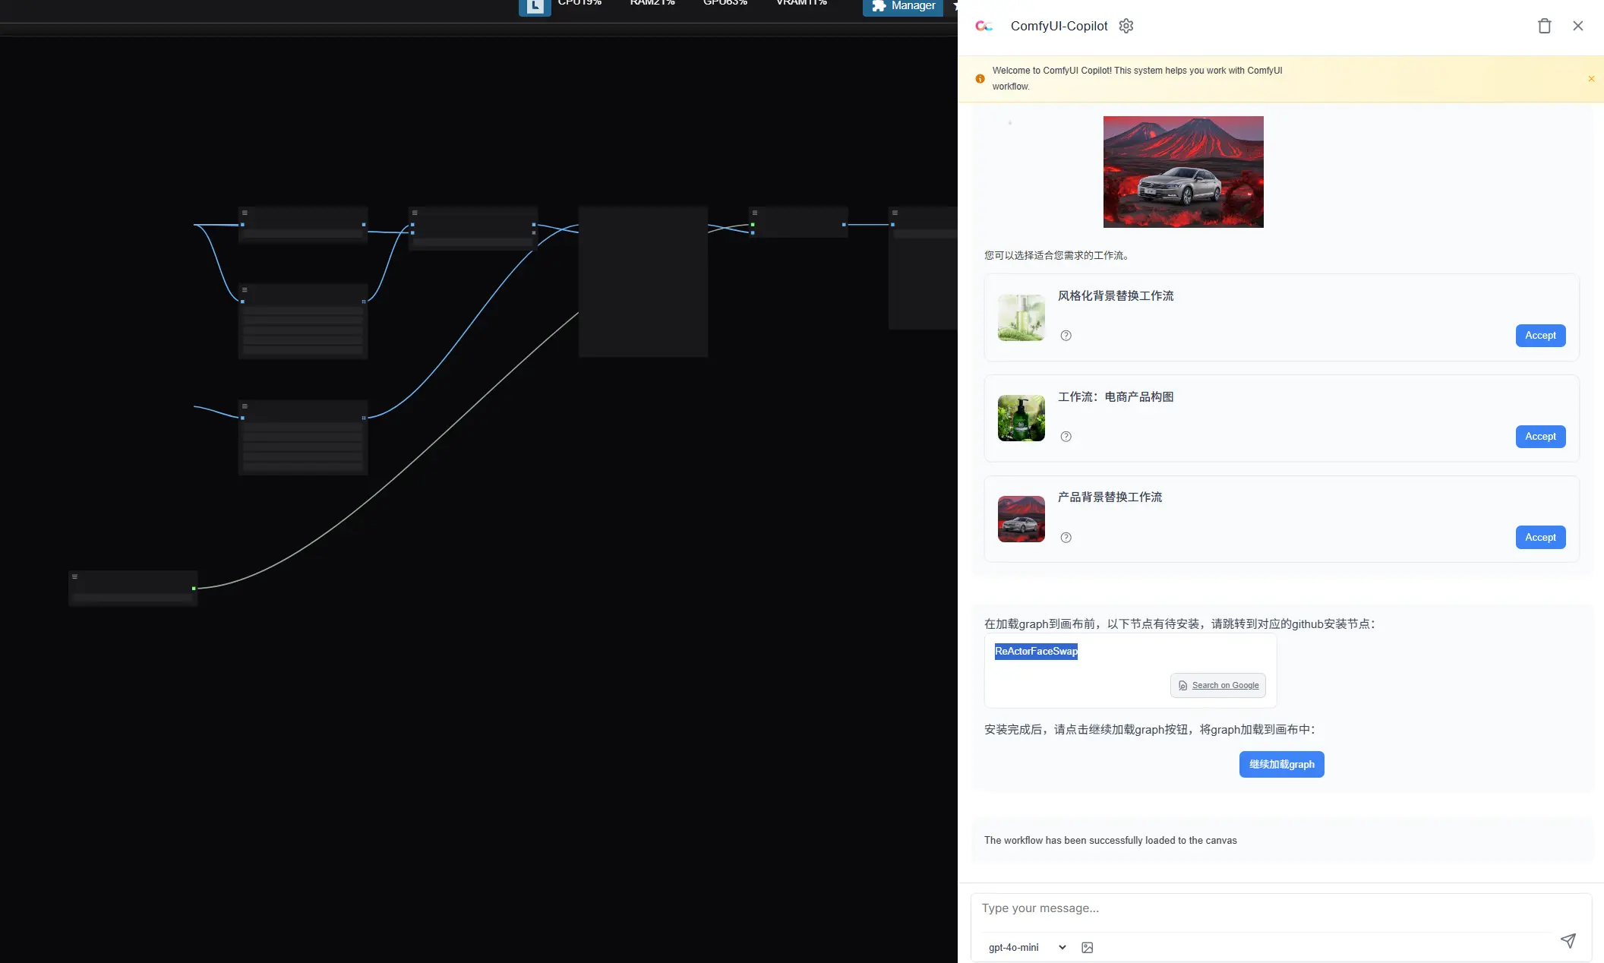
Task: Accept the 工作流：电商产品构图 workflow
Action: point(1540,437)
